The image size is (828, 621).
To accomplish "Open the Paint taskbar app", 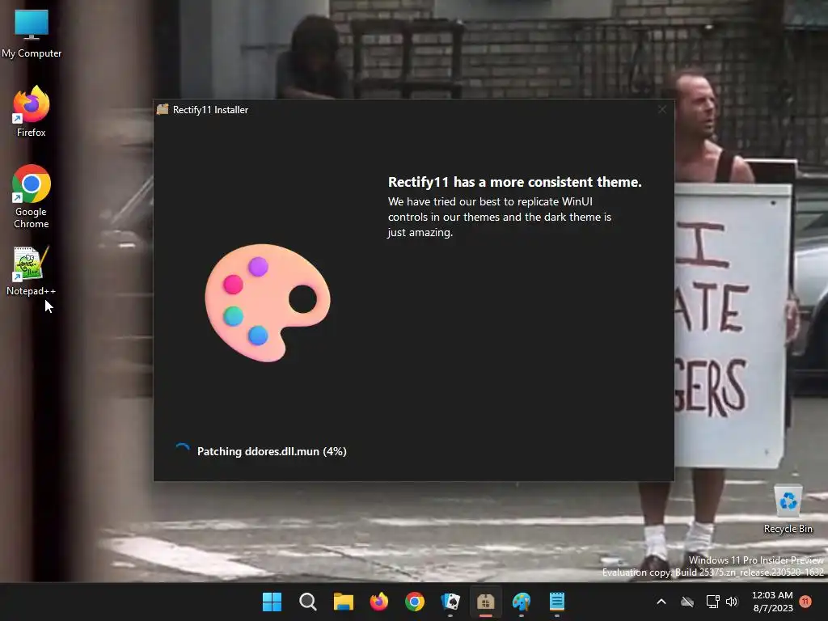I will pyautogui.click(x=522, y=602).
